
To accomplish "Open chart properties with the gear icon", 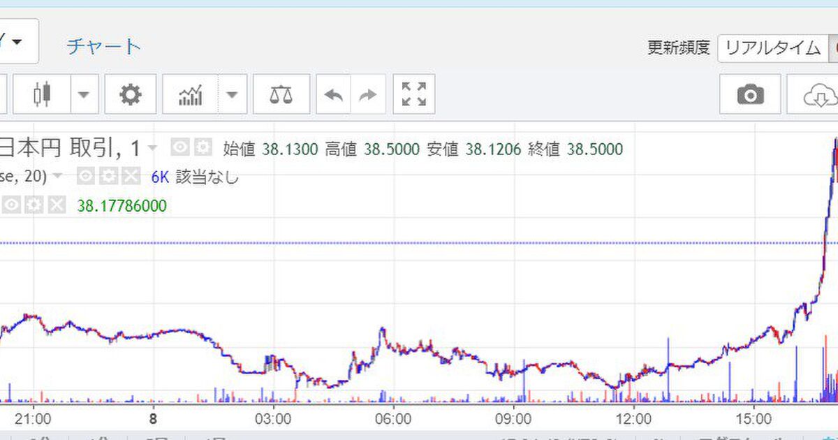I will [x=130, y=94].
